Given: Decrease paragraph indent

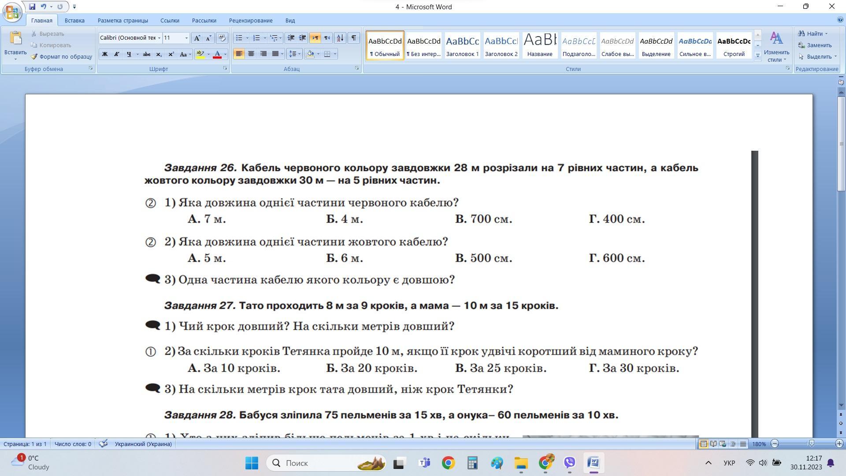Looking at the screenshot, I should [x=291, y=38].
